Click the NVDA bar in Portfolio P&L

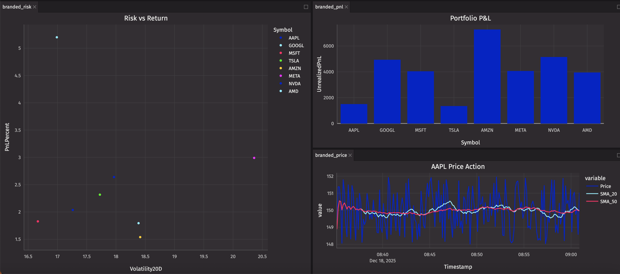(x=554, y=90)
